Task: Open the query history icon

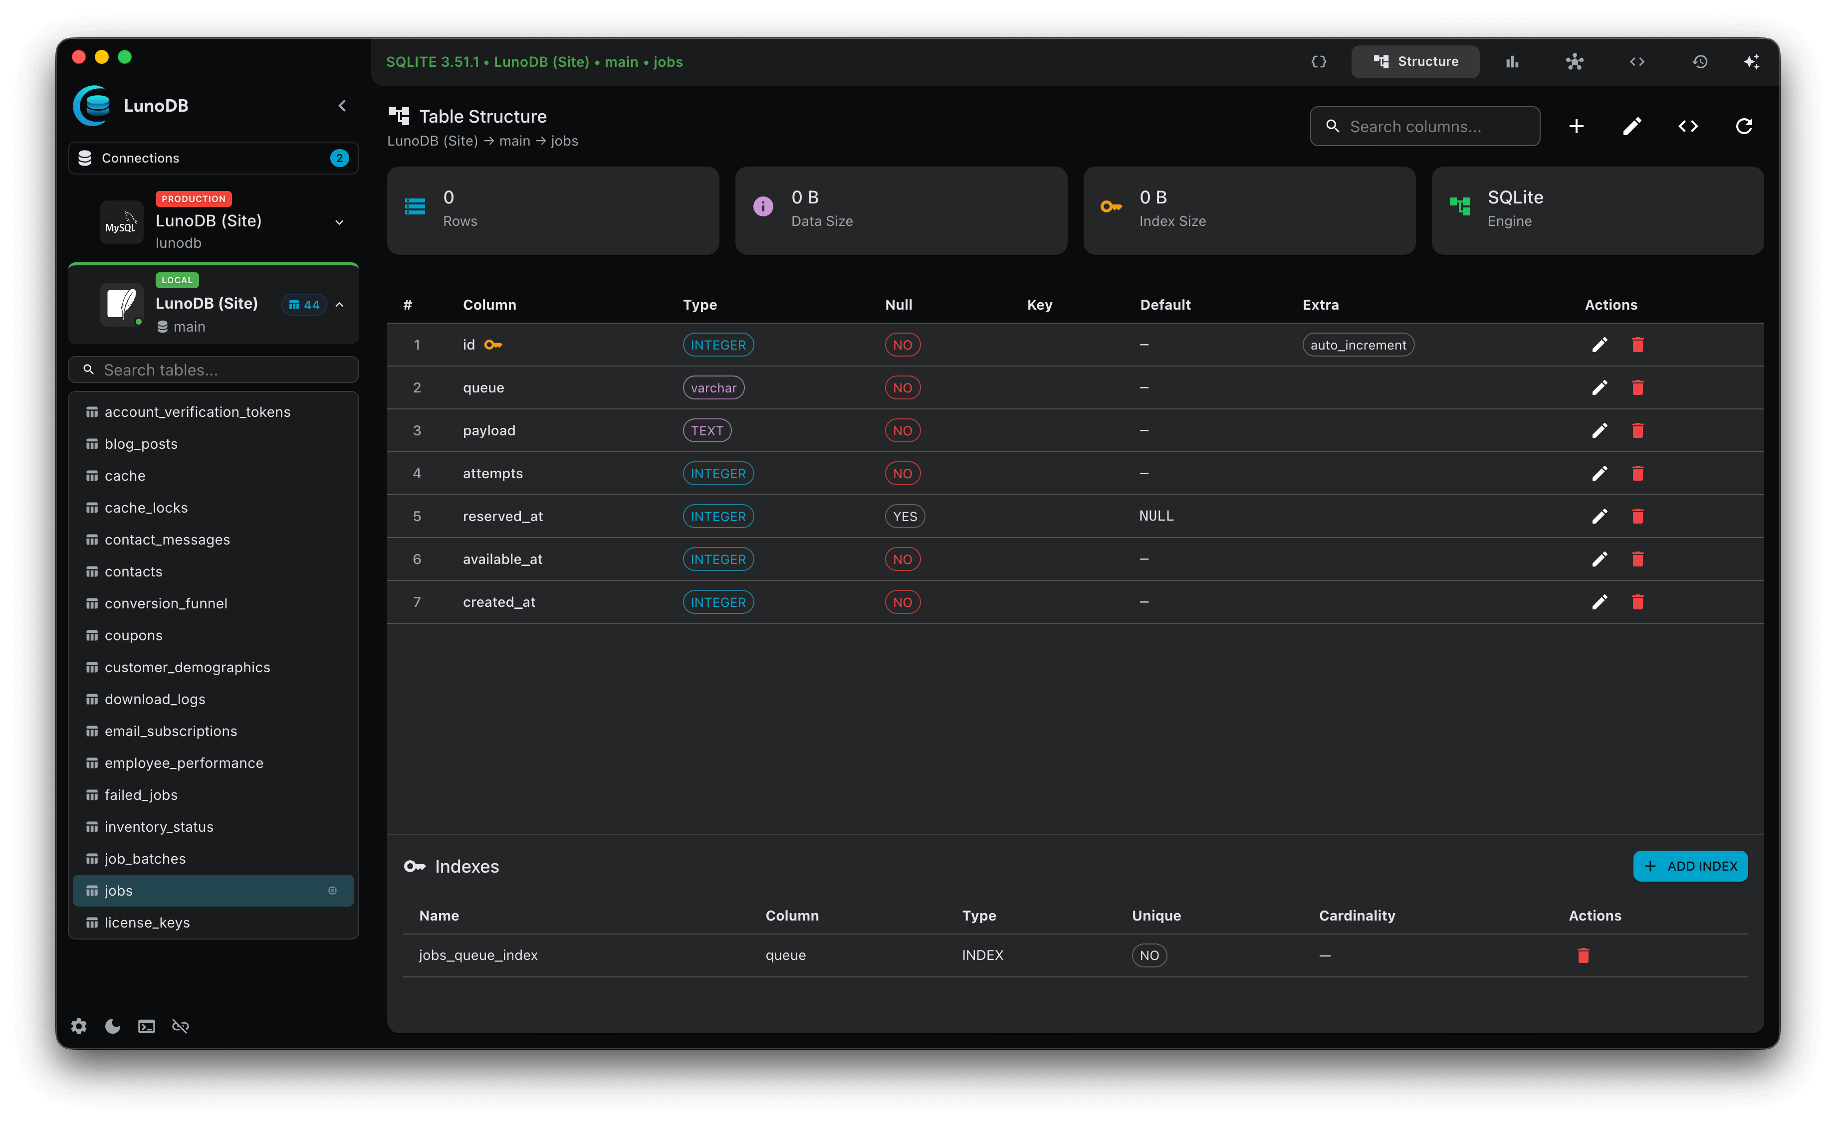Action: point(1700,61)
